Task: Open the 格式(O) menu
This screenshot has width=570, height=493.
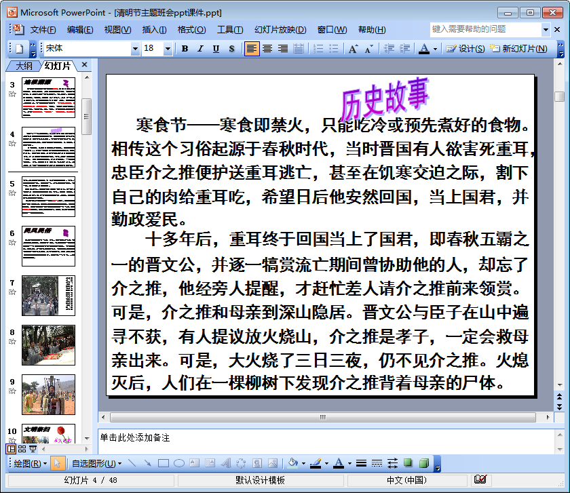Action: click(x=191, y=30)
